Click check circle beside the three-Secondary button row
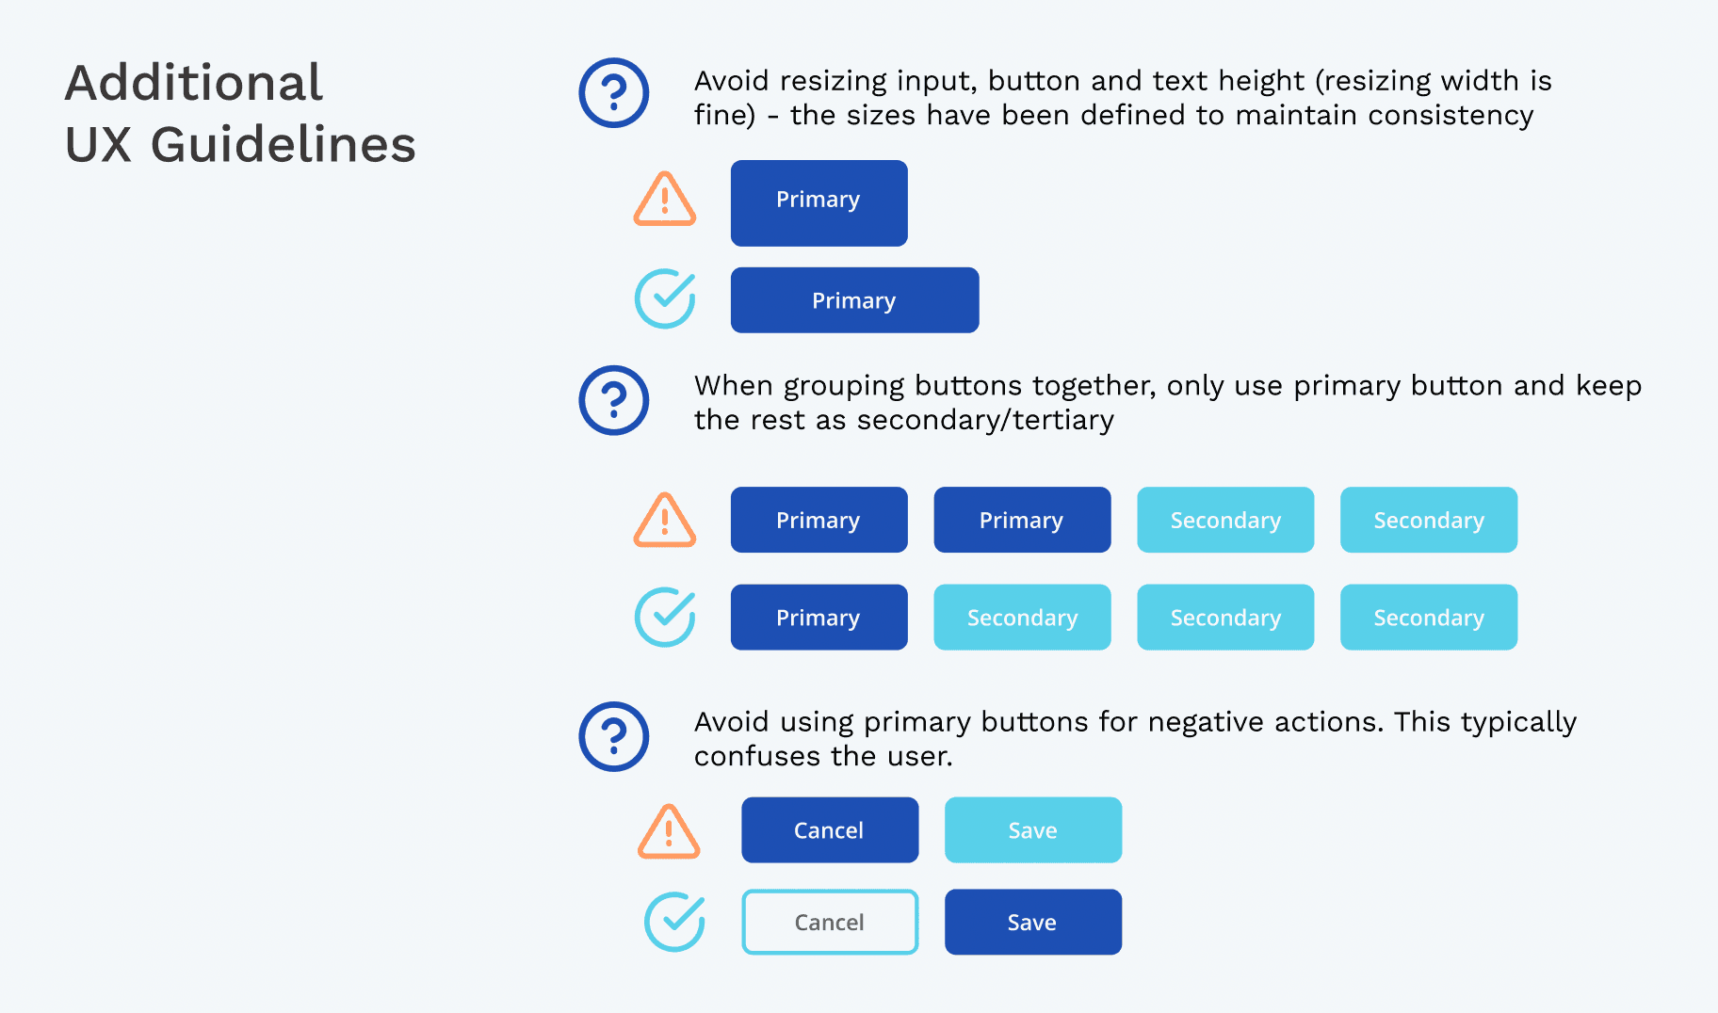 pos(665,618)
